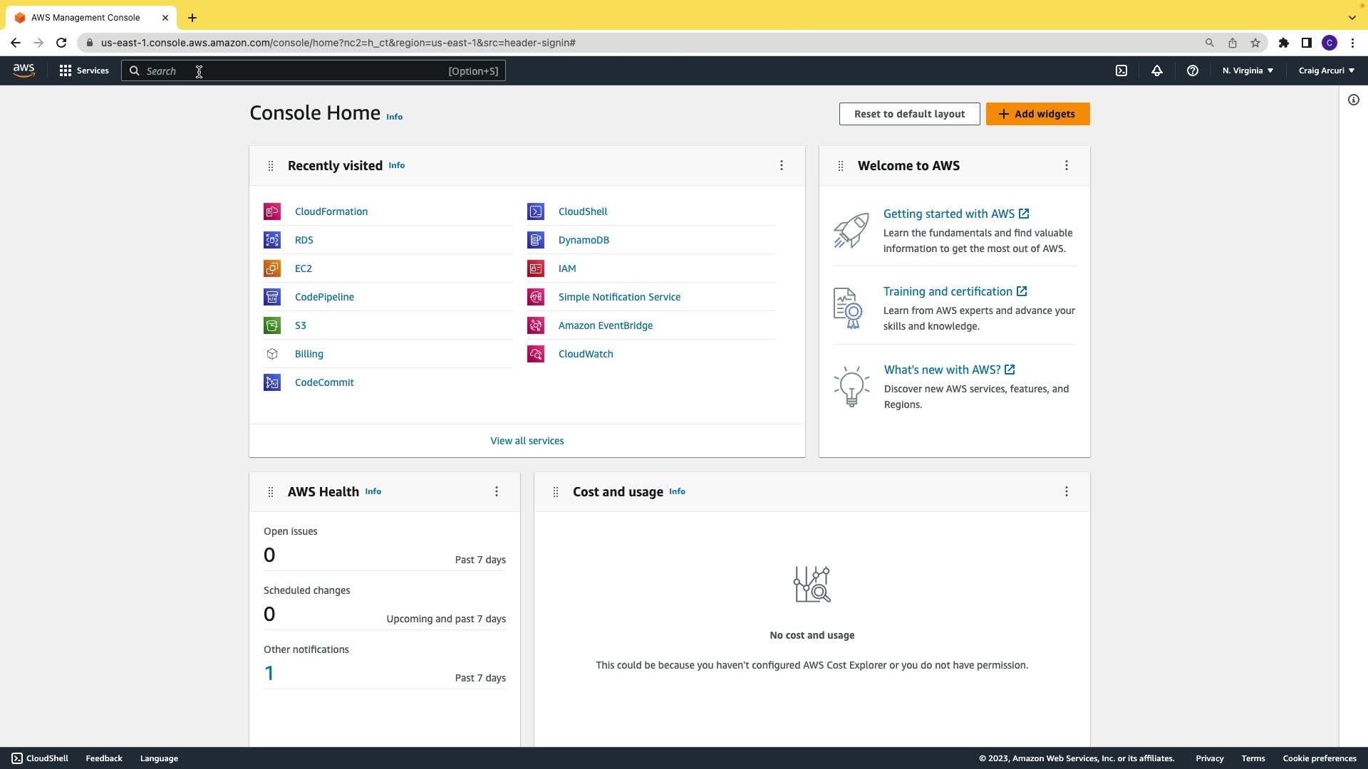The height and width of the screenshot is (769, 1368).
Task: Open Language menu in footer
Action: click(x=159, y=758)
